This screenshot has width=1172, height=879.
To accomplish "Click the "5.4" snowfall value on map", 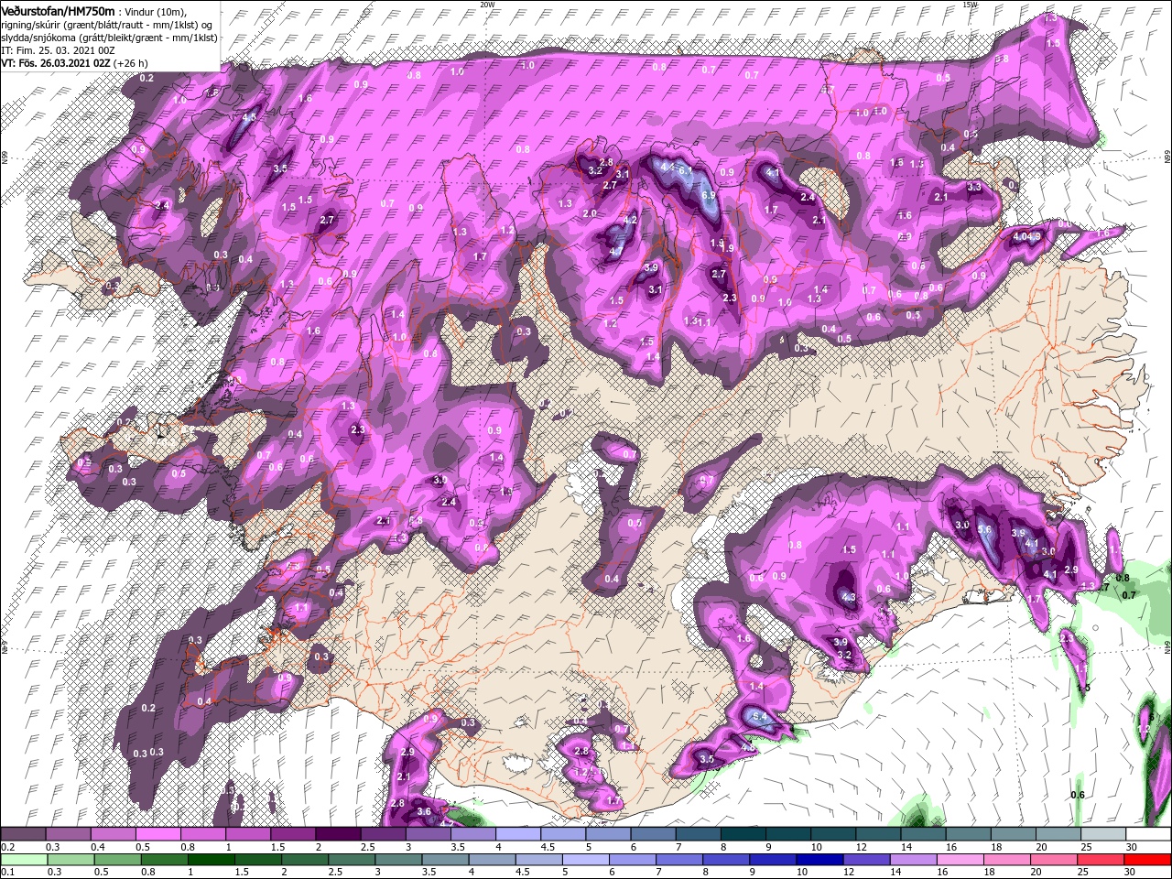I will 758,714.
